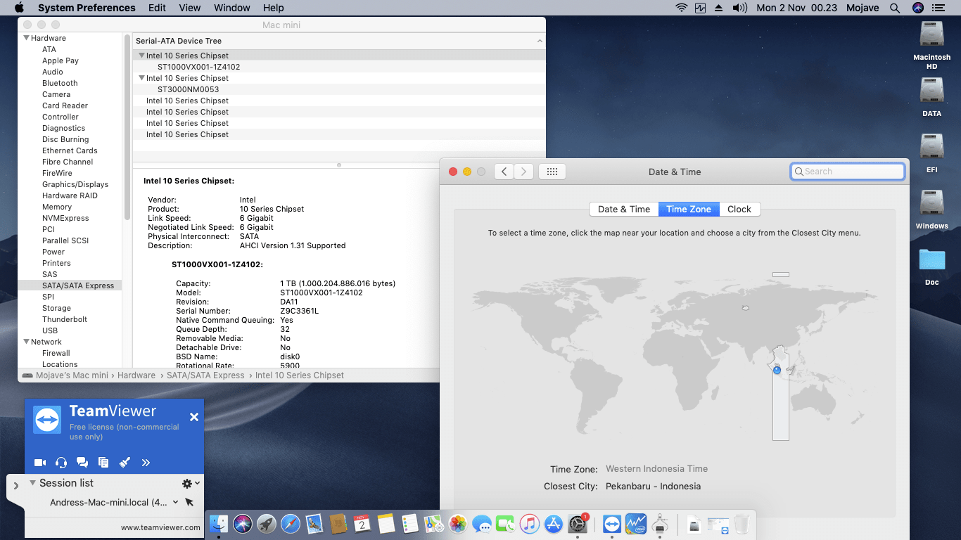Select the TeamViewer whiteboard brush icon
Viewport: 961px width, 540px height.
125,463
